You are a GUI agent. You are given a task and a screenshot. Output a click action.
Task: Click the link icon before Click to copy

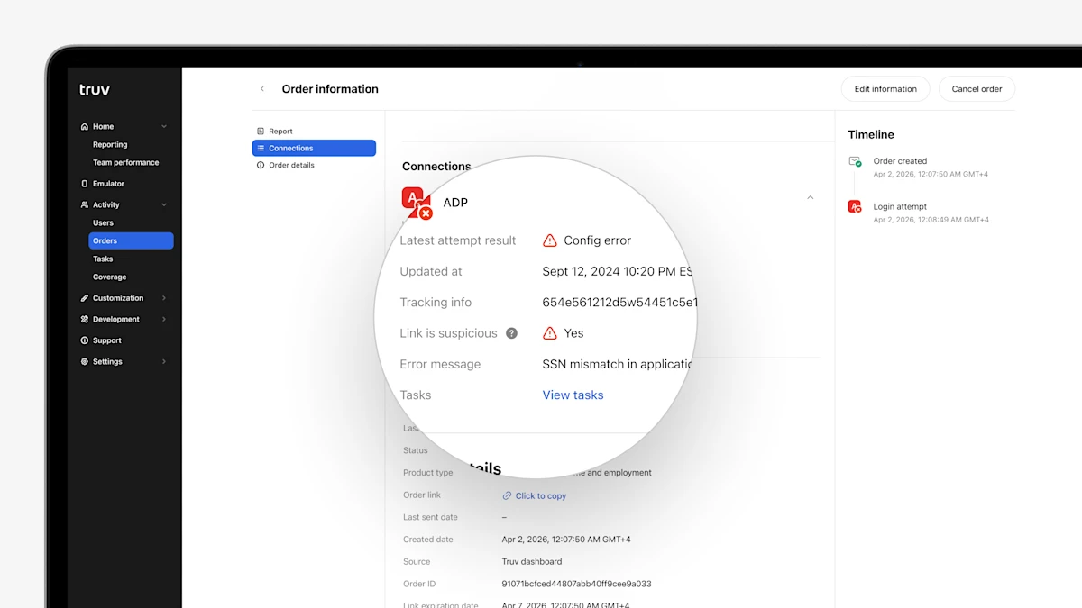coord(507,496)
